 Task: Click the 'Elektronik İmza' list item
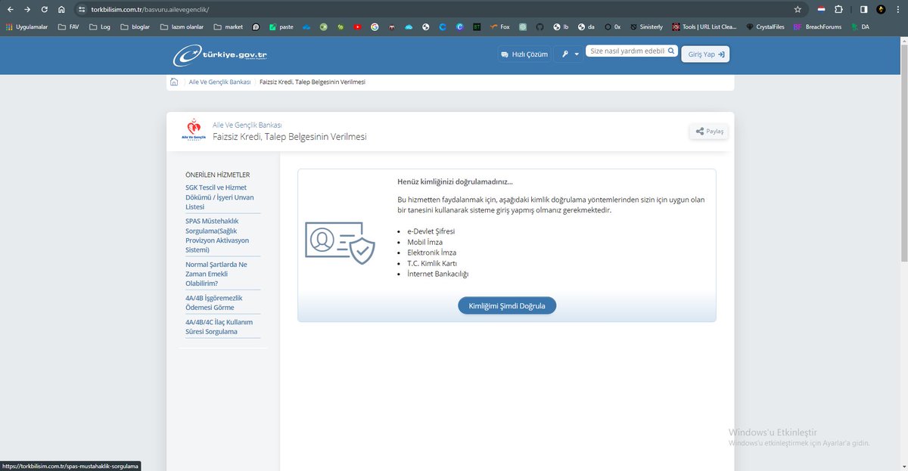click(x=432, y=253)
